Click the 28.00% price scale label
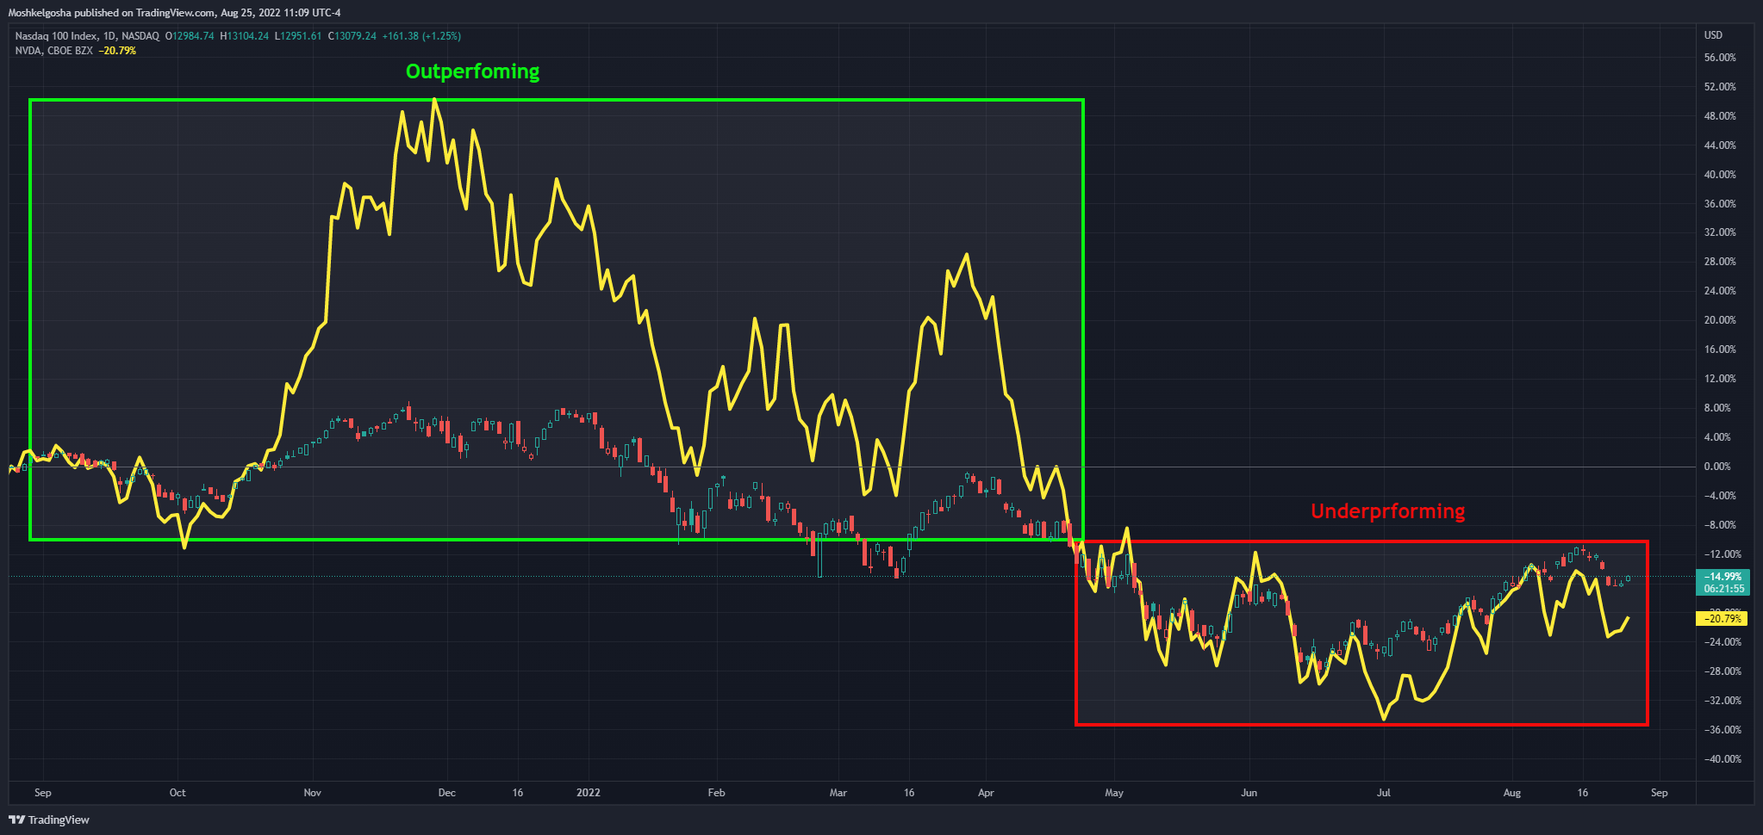The height and width of the screenshot is (835, 1763). click(1720, 262)
